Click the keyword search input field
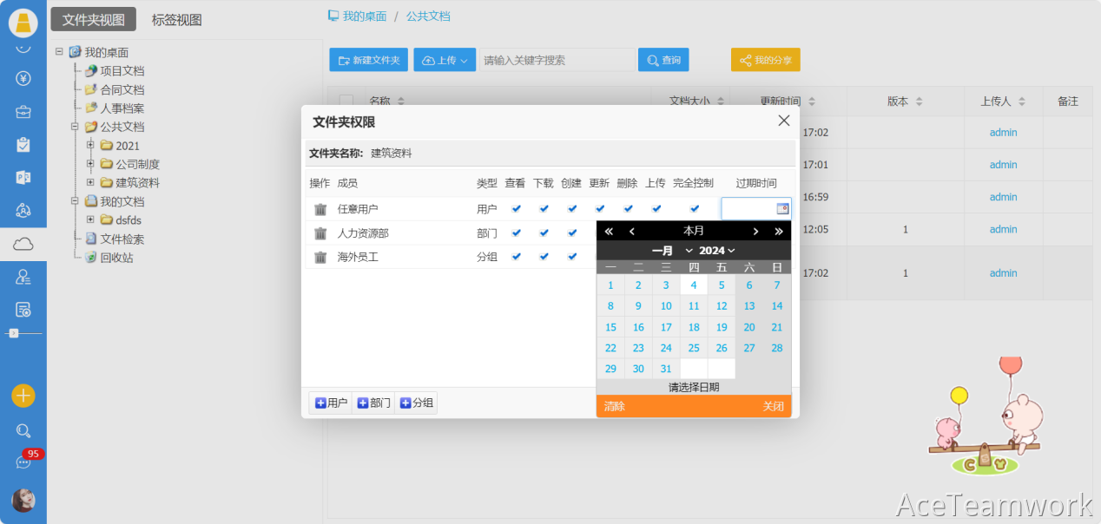The width and height of the screenshot is (1101, 524). (556, 60)
